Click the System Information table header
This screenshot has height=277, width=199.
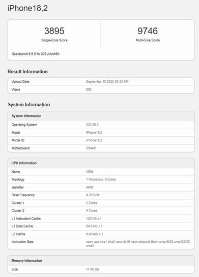[101, 116]
